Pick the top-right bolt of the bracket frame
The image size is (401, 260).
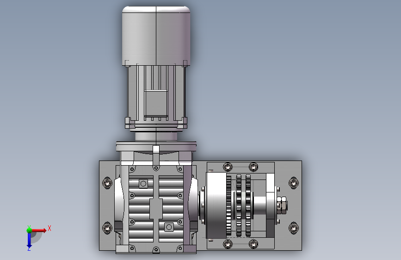253,167
